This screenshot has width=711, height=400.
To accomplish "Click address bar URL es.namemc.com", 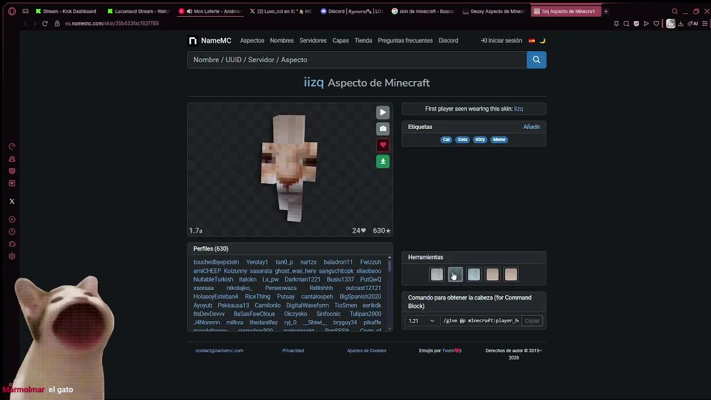I will pyautogui.click(x=112, y=23).
